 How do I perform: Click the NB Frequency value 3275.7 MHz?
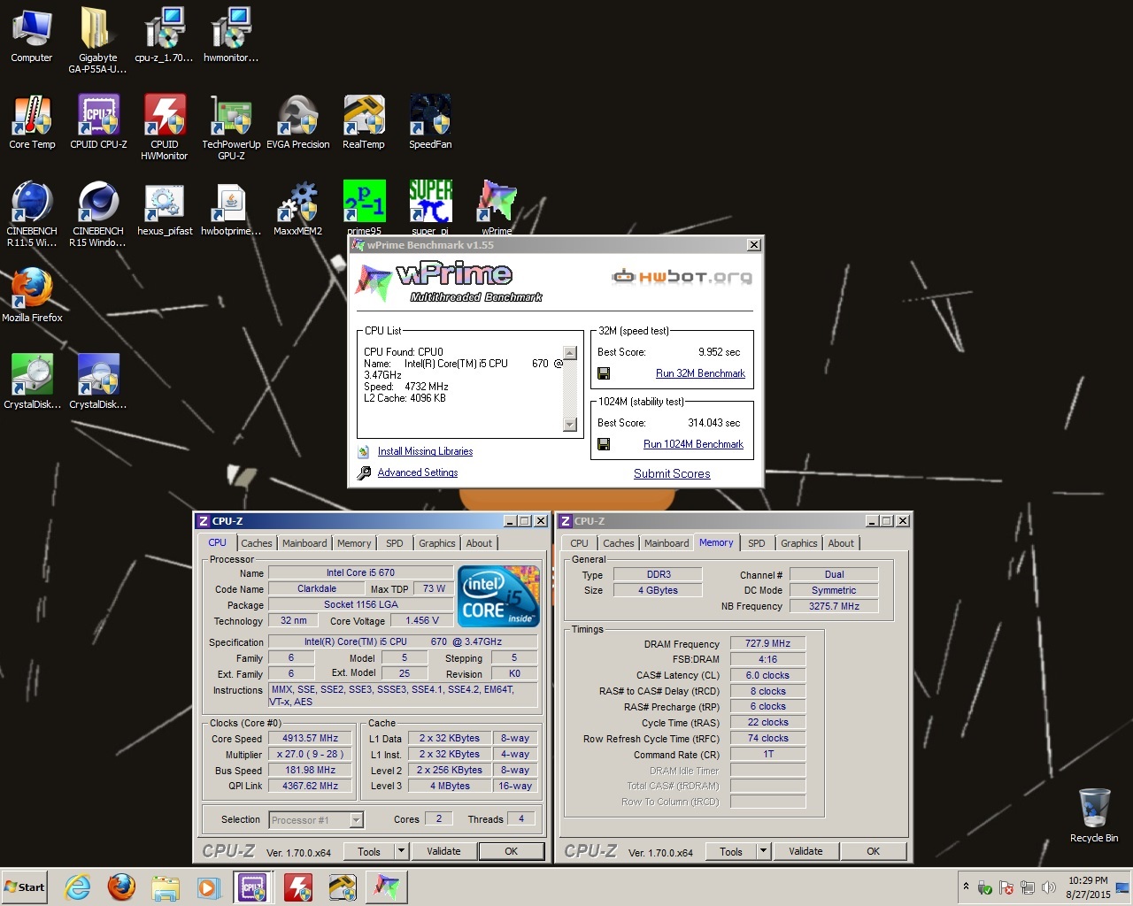point(834,606)
